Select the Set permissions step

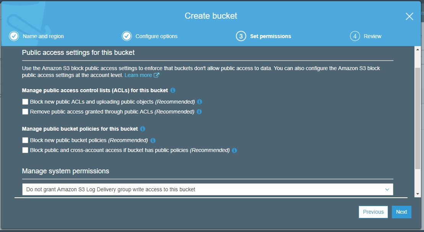tap(271, 36)
